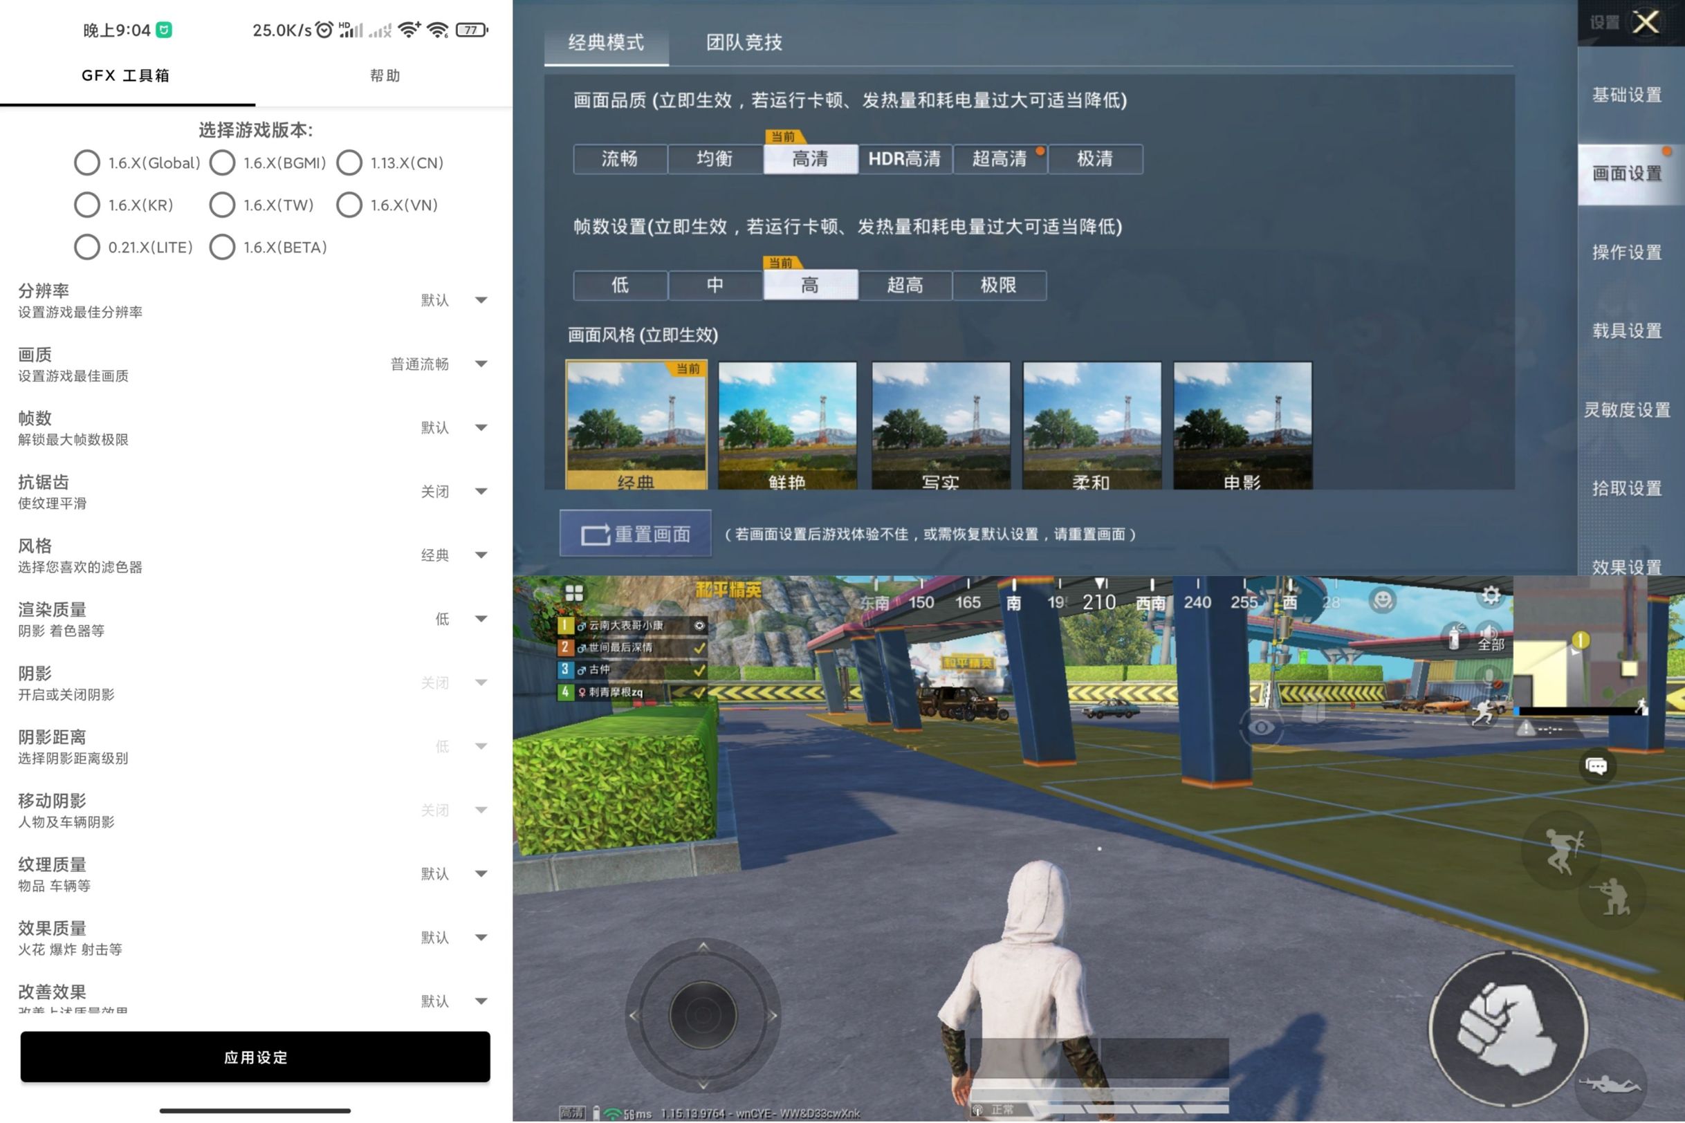Click the 重置画面 (Reset Screen) button
Image resolution: width=1685 pixels, height=1123 pixels.
pyautogui.click(x=631, y=532)
